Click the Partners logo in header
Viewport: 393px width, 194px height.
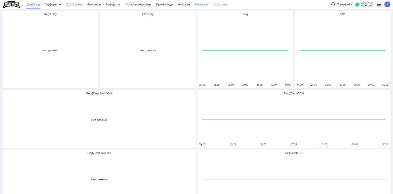point(11,4)
